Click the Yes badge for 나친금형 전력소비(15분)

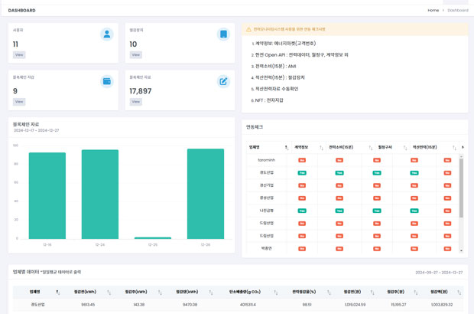(339, 211)
